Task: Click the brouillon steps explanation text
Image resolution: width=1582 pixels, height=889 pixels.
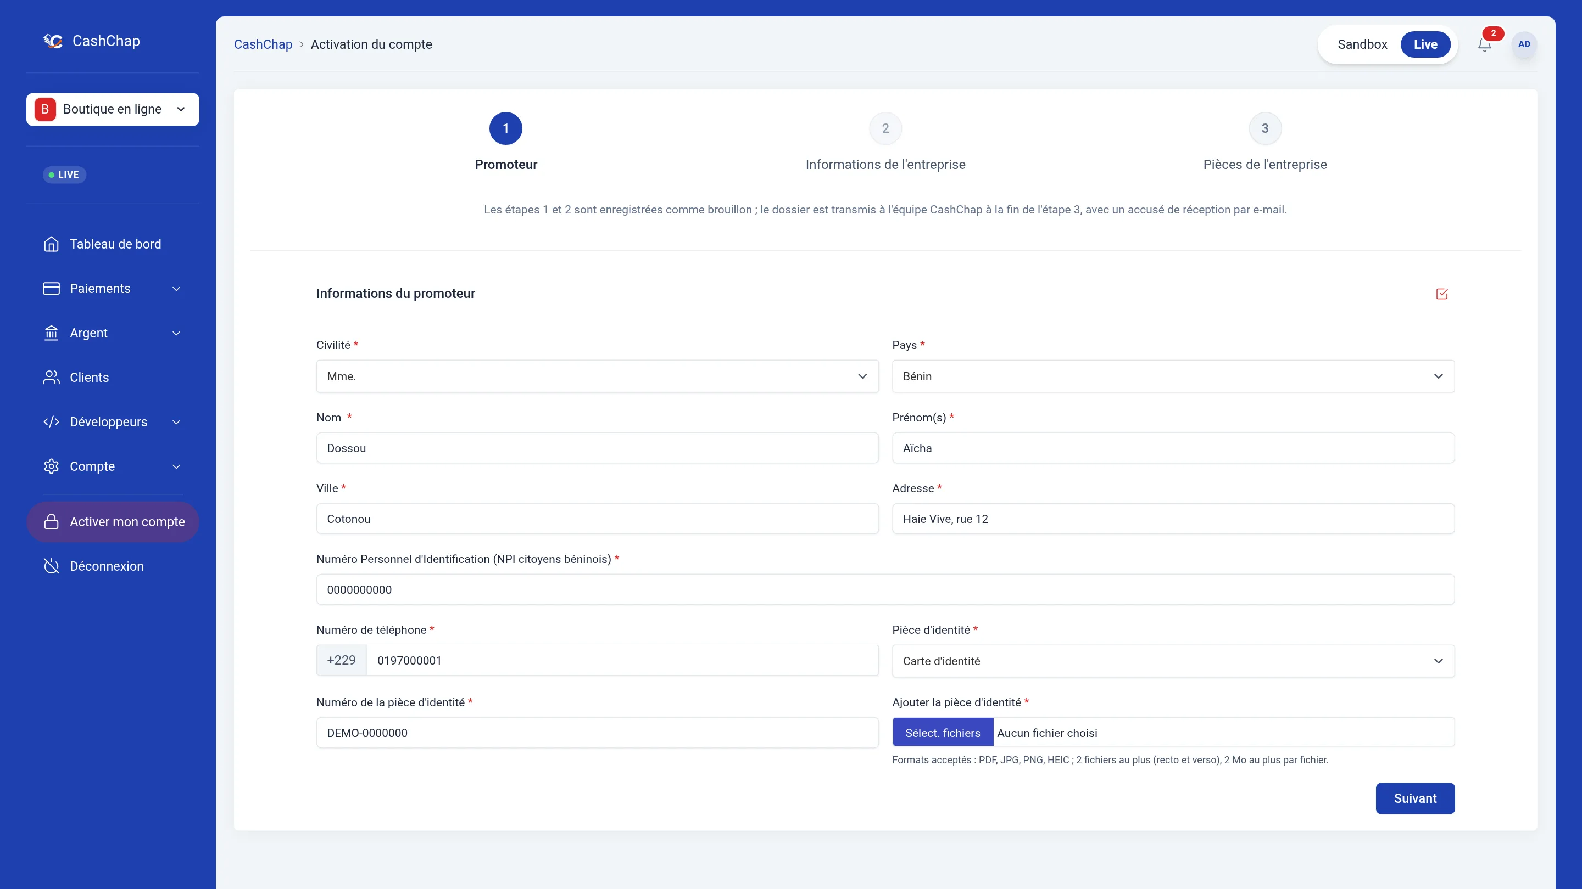Action: [885, 210]
